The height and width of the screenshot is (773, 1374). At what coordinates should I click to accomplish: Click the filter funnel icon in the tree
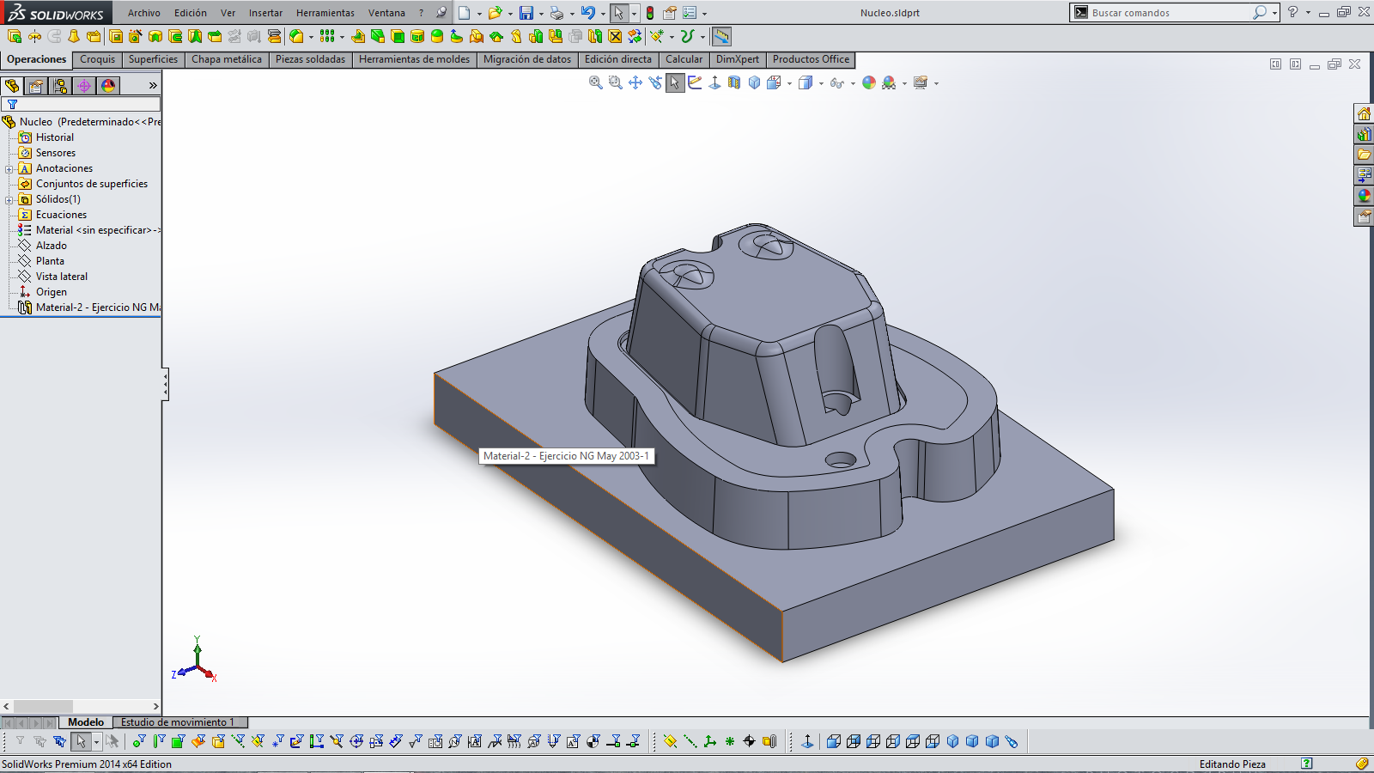tap(12, 105)
